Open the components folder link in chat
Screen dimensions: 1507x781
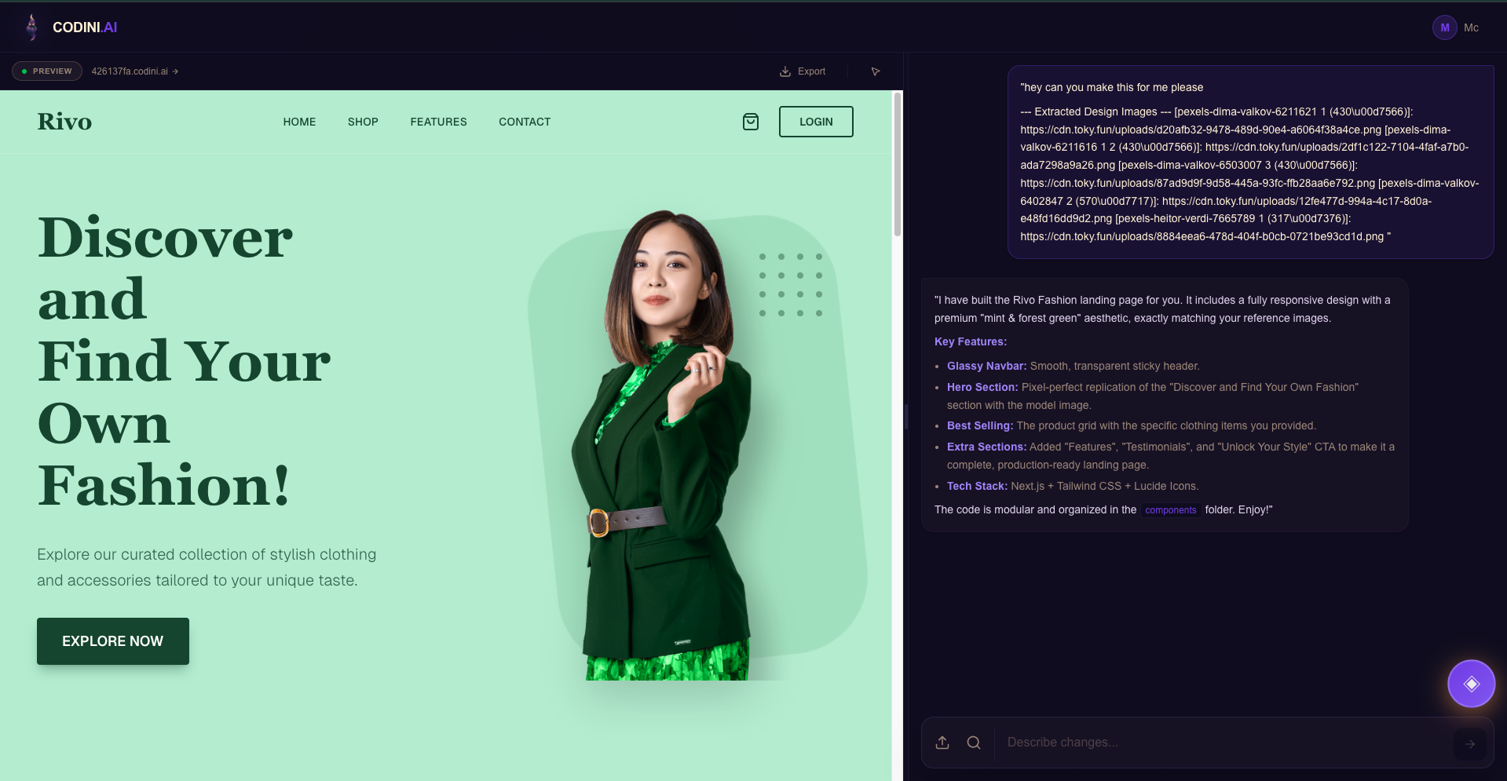click(x=1170, y=510)
